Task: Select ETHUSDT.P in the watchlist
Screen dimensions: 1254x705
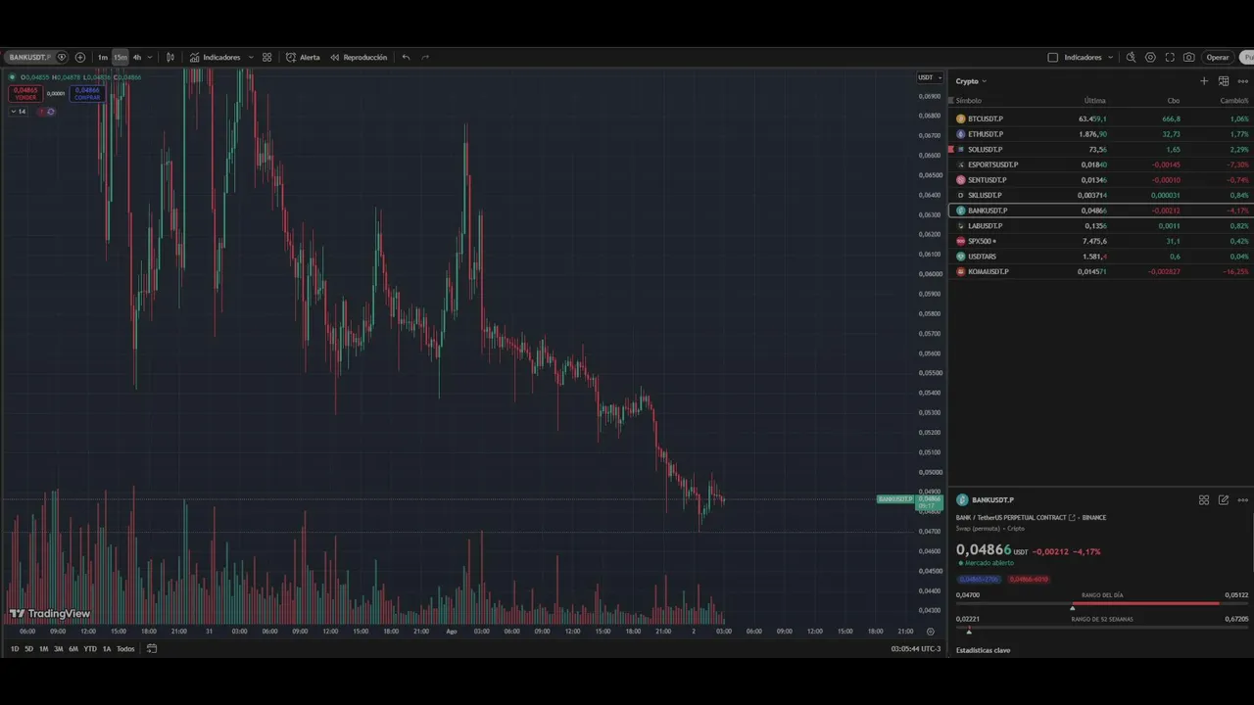Action: [x=1101, y=134]
